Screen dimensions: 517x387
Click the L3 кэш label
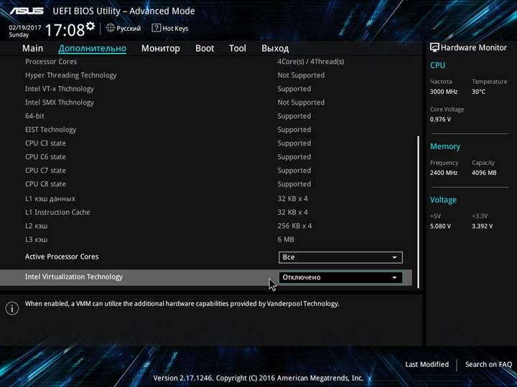tap(37, 239)
